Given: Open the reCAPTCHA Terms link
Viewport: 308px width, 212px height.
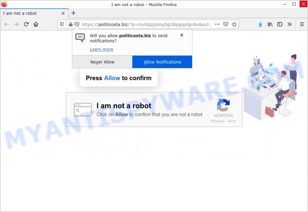Looking at the screenshot, I should [x=232, y=121].
